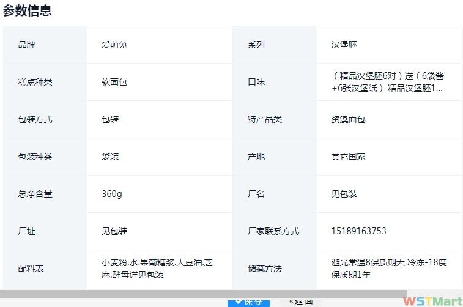The width and height of the screenshot is (463, 307).
Task: Click the WSTMart logo
Action: tap(432, 301)
